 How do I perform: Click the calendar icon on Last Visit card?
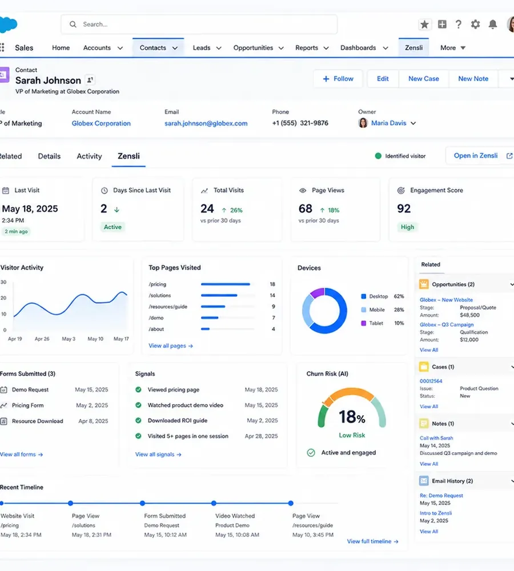(x=6, y=191)
